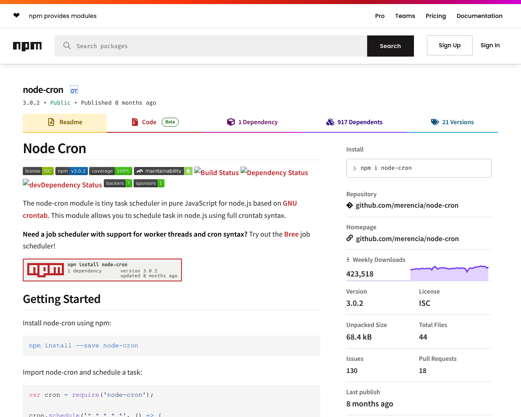Click the chain-link icon beside Homepage link
This screenshot has width=521, height=417.
[x=350, y=238]
